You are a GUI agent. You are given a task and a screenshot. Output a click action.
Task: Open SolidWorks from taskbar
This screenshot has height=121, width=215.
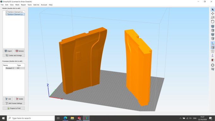tap(79, 118)
